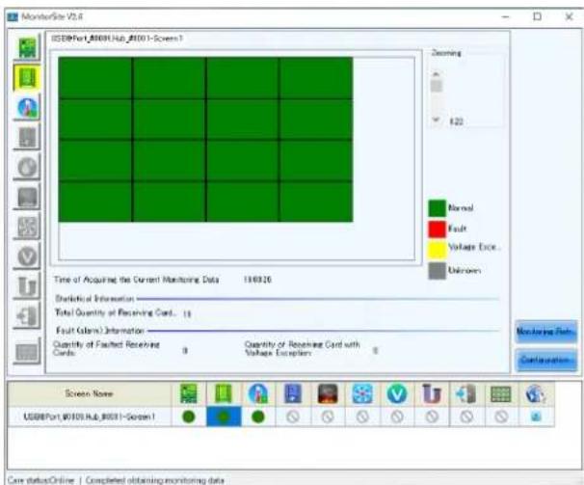Click yellow Voltage Exce.. legend swatch
This screenshot has width=584, height=485.
click(x=437, y=250)
